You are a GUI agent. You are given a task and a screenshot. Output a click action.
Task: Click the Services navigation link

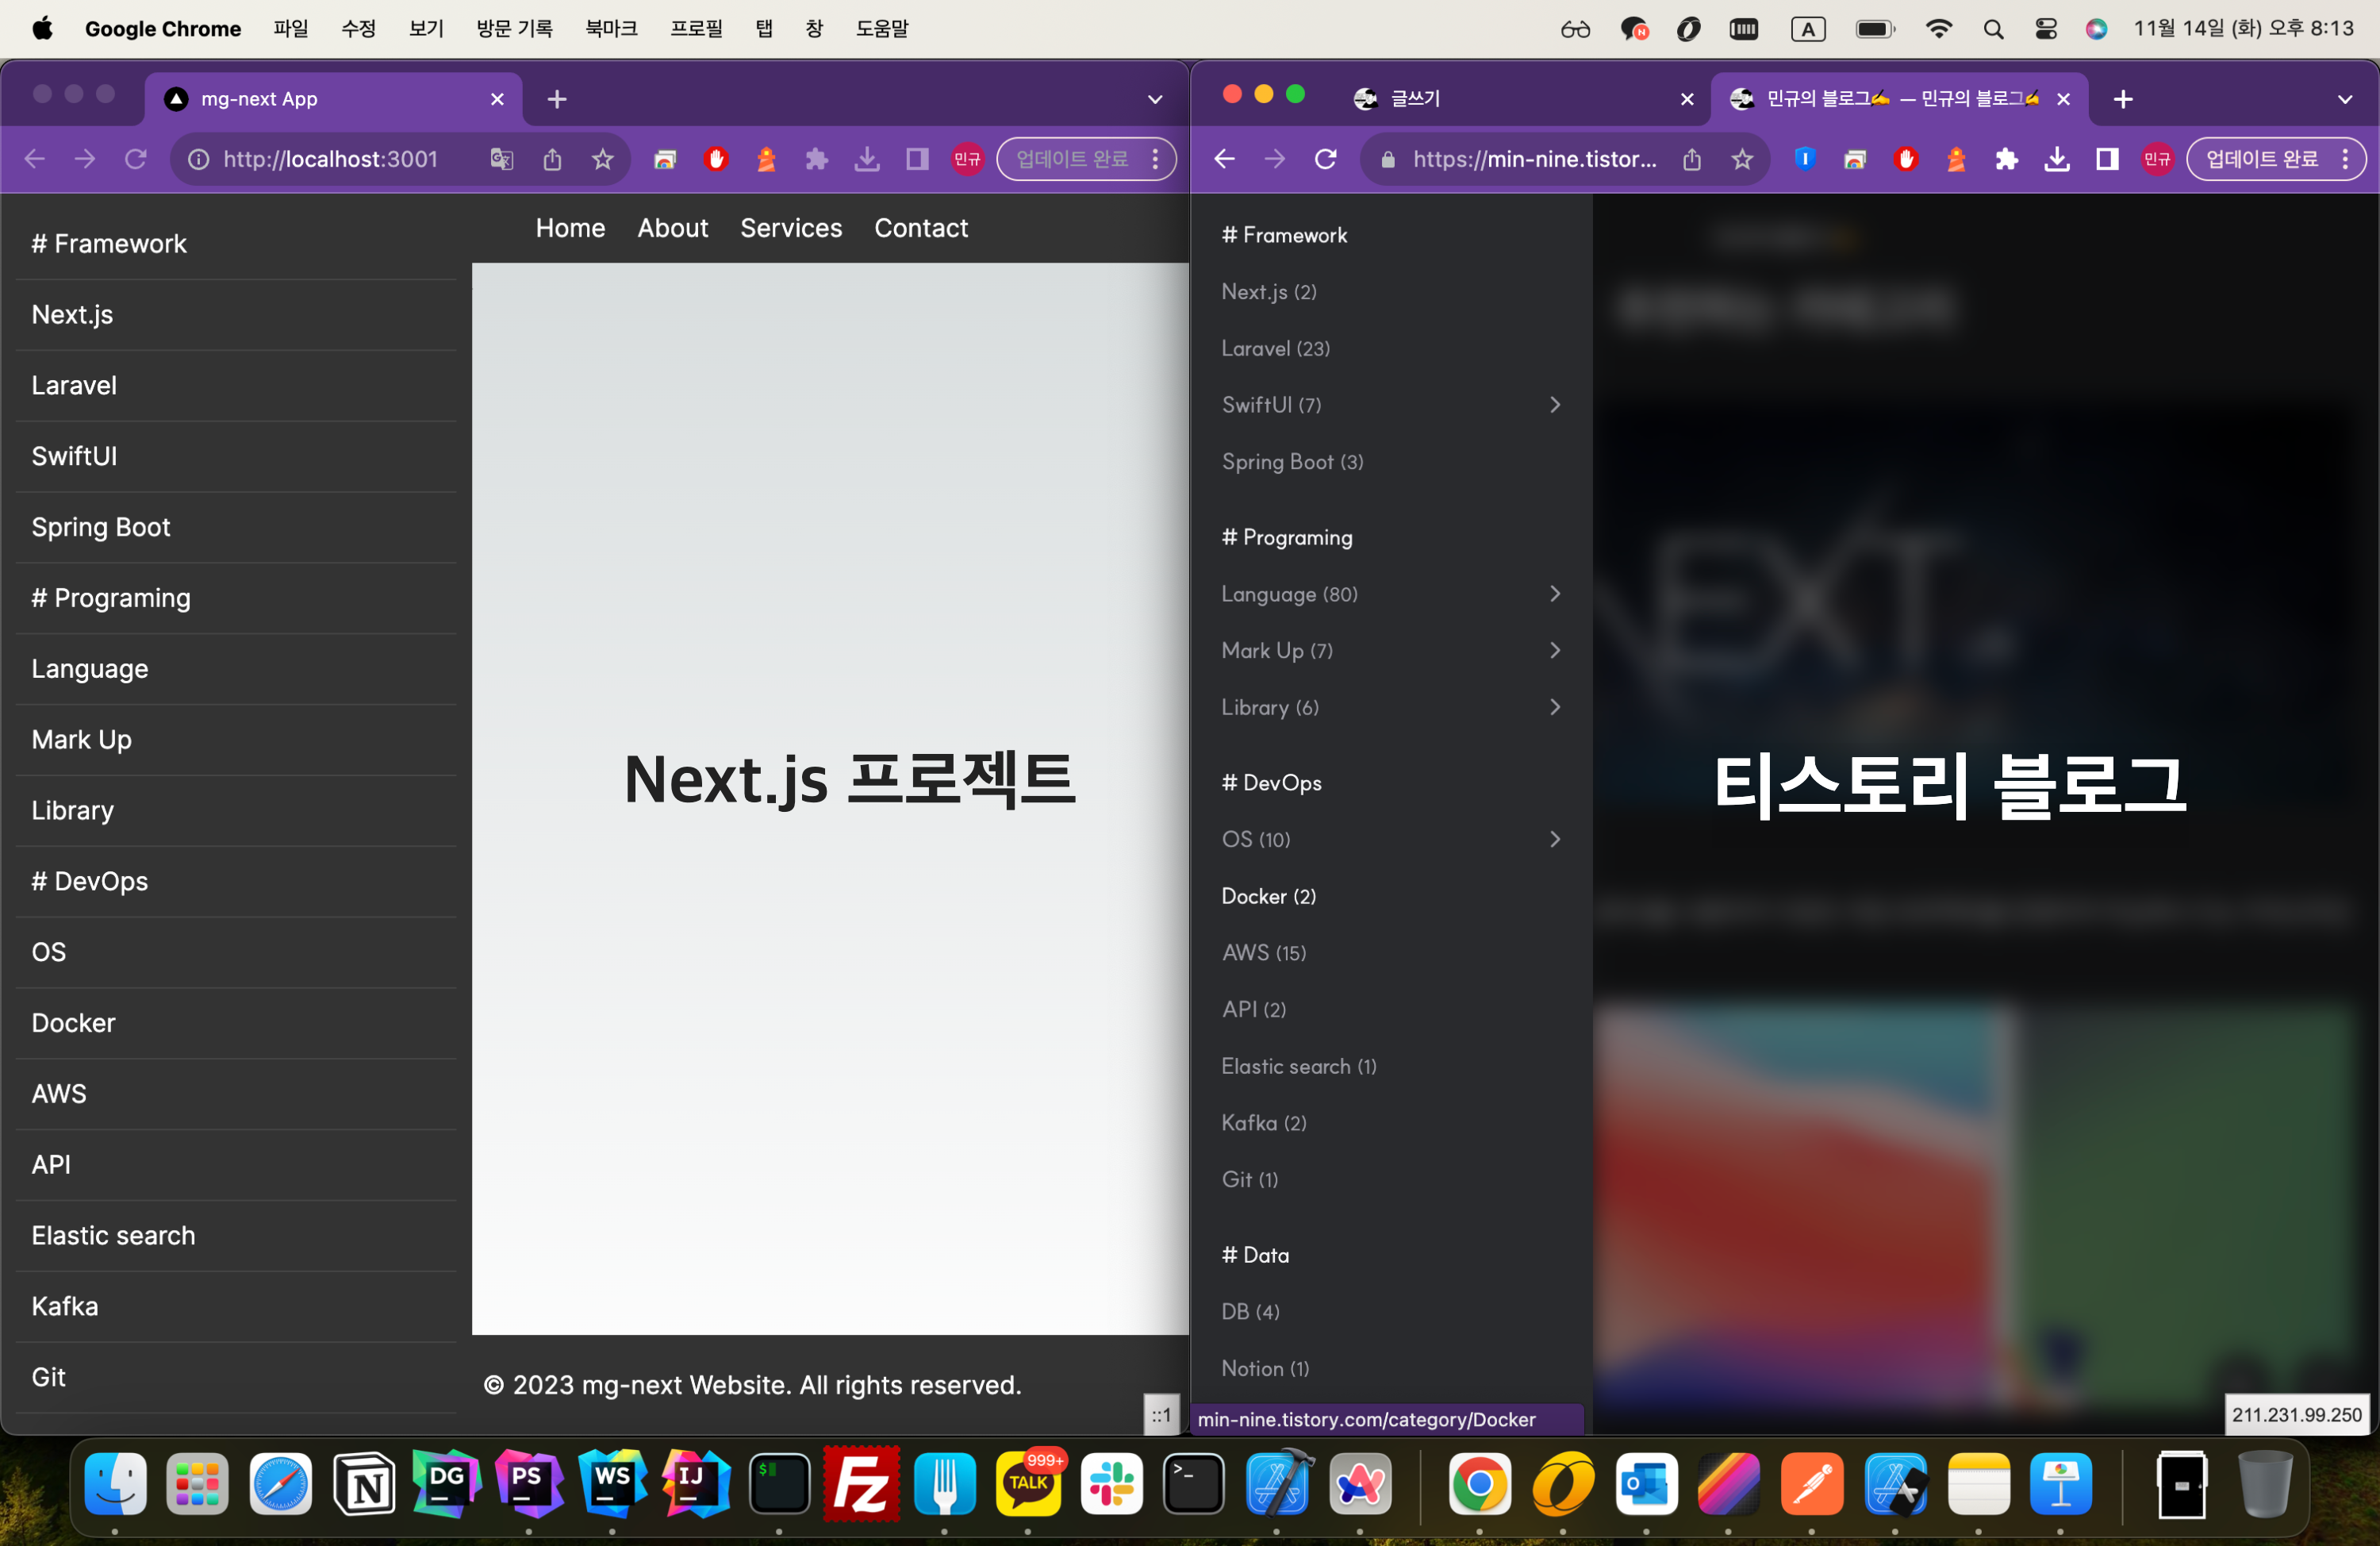[790, 228]
